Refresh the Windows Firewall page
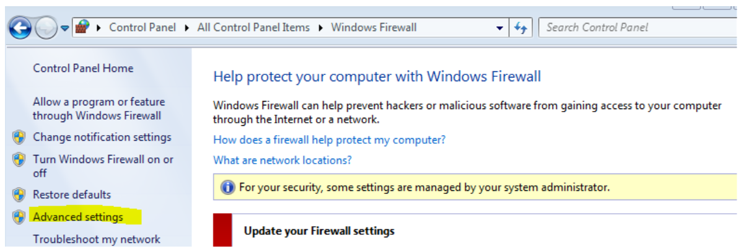 coord(520,27)
